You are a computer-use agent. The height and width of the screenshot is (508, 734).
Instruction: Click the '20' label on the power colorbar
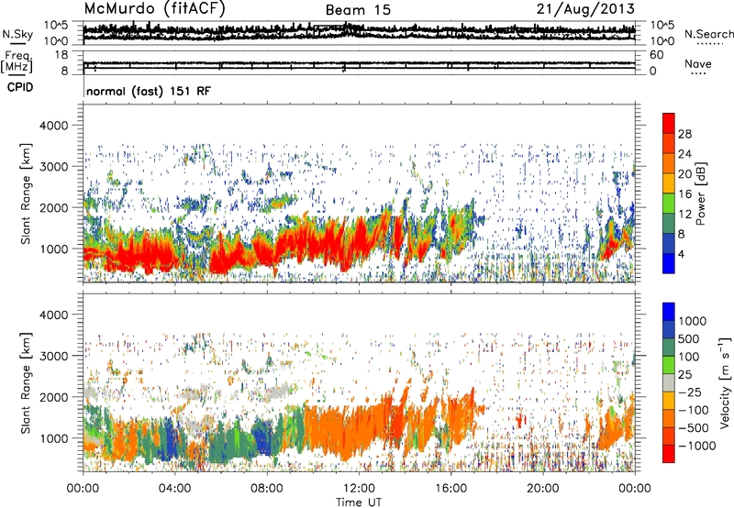pos(684,174)
